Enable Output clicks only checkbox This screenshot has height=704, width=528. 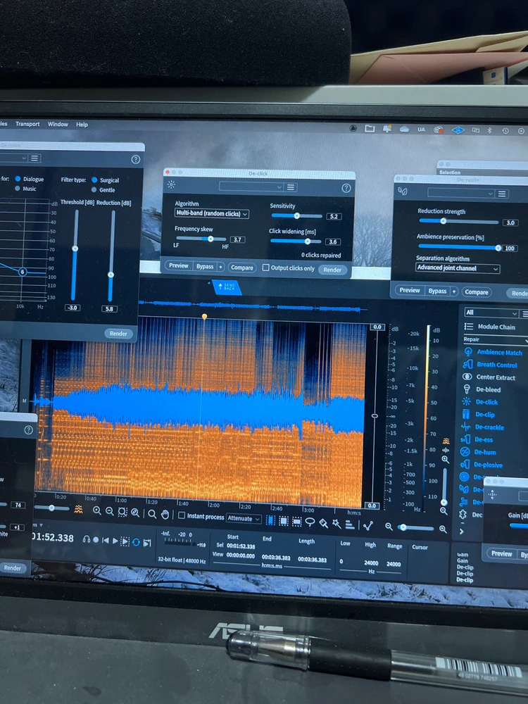tap(266, 268)
